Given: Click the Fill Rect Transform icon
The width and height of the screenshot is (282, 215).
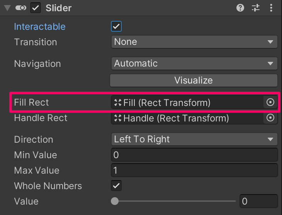Looking at the screenshot, I should (118, 102).
